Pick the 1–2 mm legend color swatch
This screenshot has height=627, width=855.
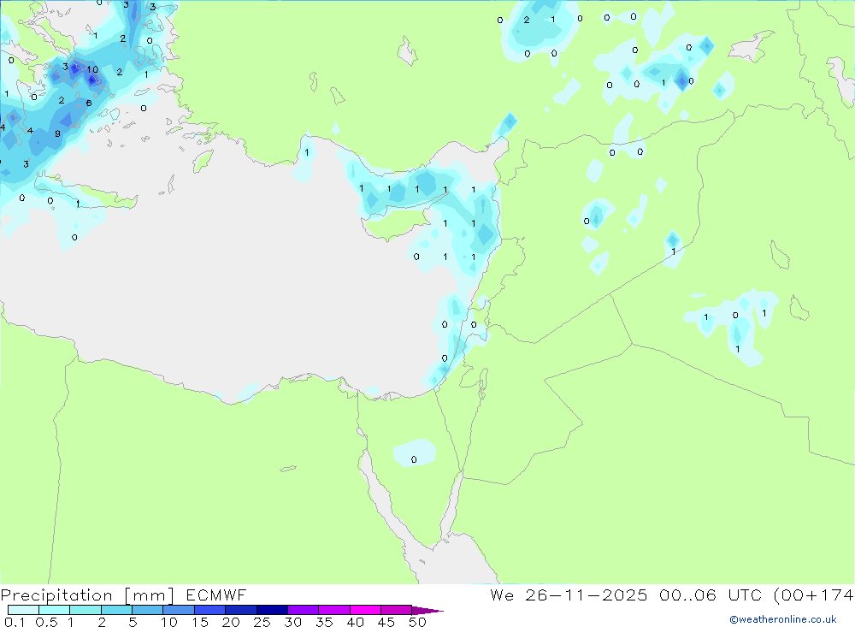pos(85,610)
